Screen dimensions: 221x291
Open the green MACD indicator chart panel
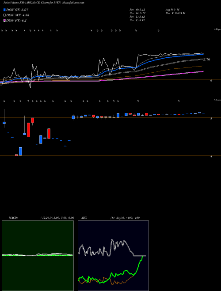tap(38, 256)
